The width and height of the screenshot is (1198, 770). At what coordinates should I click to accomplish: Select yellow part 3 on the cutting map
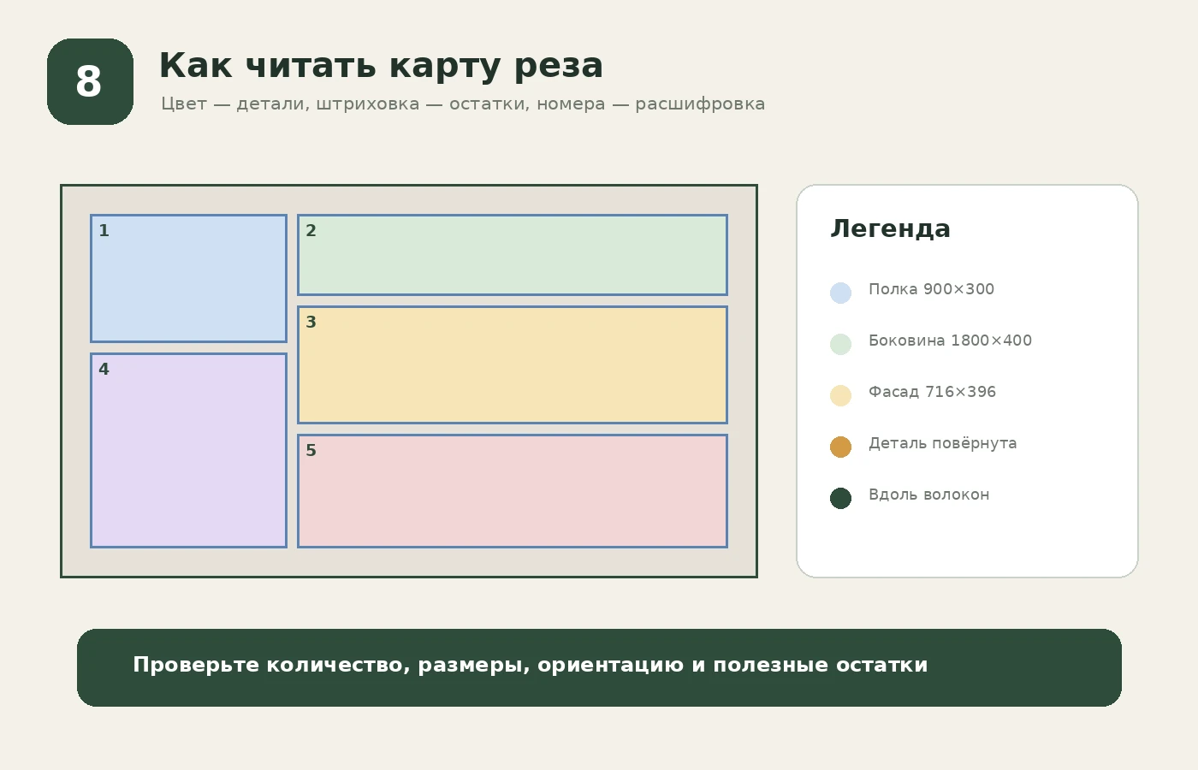(513, 364)
